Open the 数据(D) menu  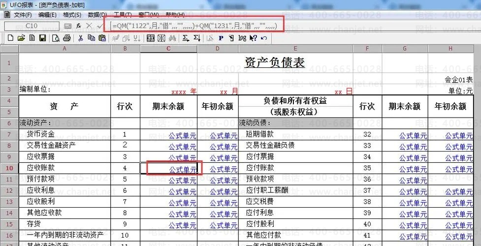click(97, 15)
